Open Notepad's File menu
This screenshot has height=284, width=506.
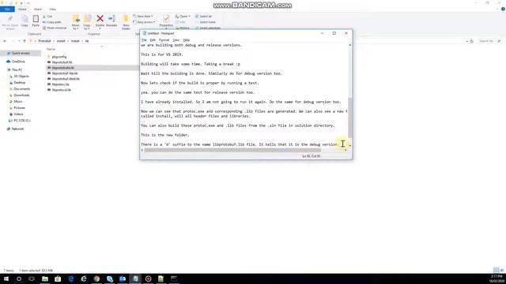click(144, 40)
